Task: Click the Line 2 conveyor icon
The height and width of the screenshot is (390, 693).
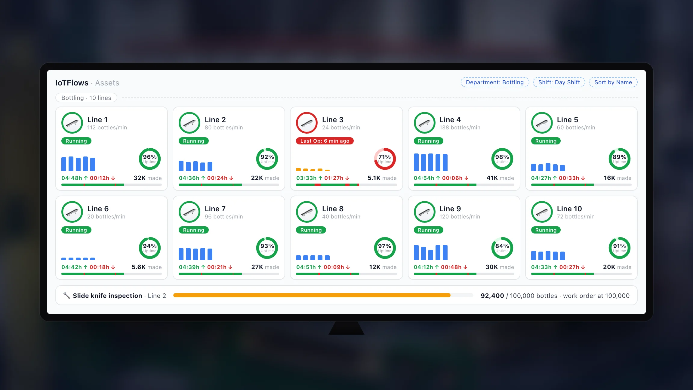Action: (189, 123)
